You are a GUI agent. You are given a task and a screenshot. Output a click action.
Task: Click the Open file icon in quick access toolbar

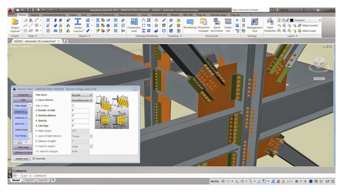[x=23, y=10]
